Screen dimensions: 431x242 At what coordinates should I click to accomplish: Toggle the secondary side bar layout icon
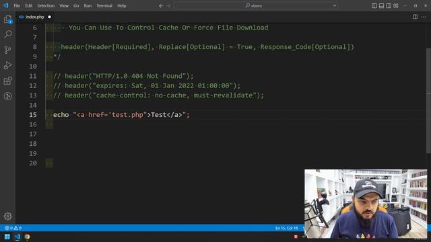tap(389, 6)
